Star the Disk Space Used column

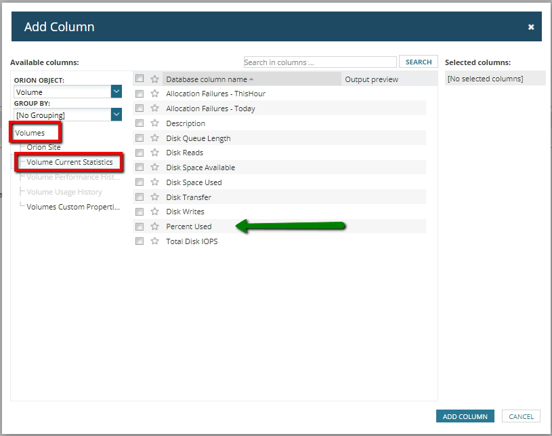(x=154, y=182)
